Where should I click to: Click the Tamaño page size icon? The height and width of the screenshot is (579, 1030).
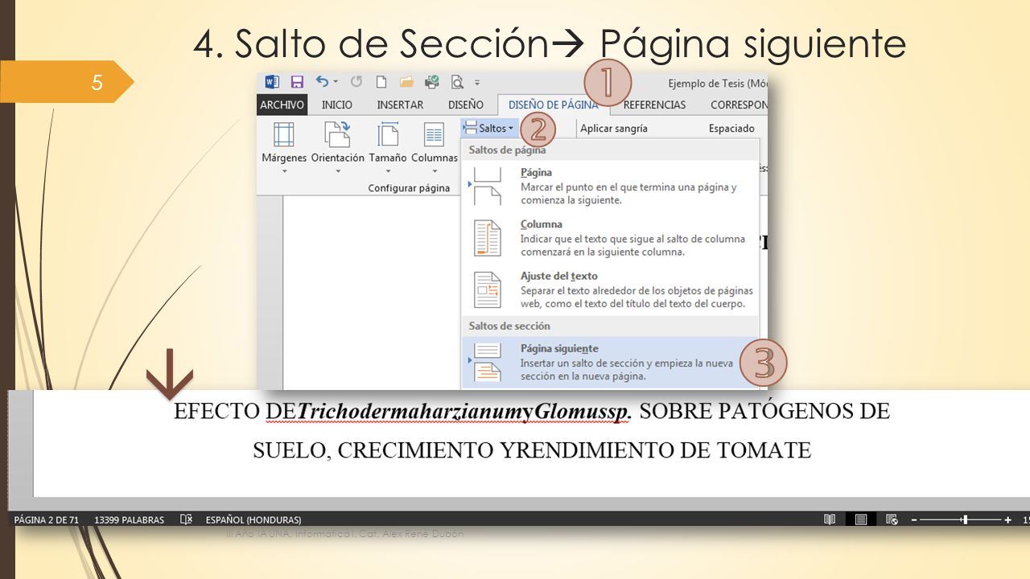pyautogui.click(x=388, y=134)
